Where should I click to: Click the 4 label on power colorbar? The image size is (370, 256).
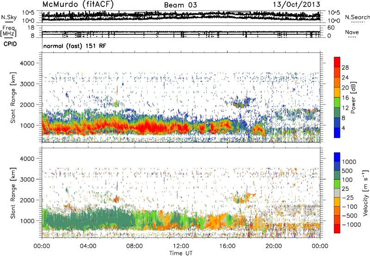coord(343,128)
